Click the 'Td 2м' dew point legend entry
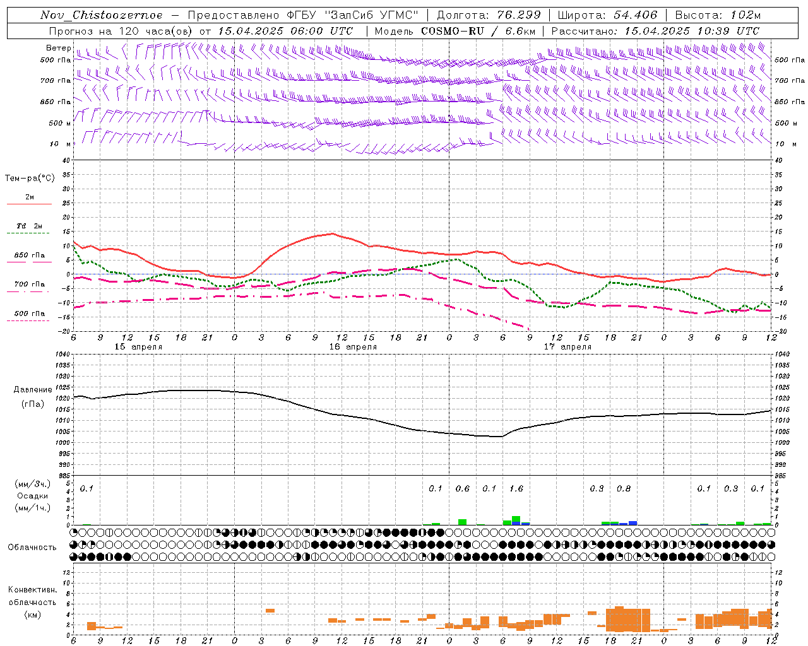Image resolution: width=808 pixels, height=646 pixels. point(29,226)
